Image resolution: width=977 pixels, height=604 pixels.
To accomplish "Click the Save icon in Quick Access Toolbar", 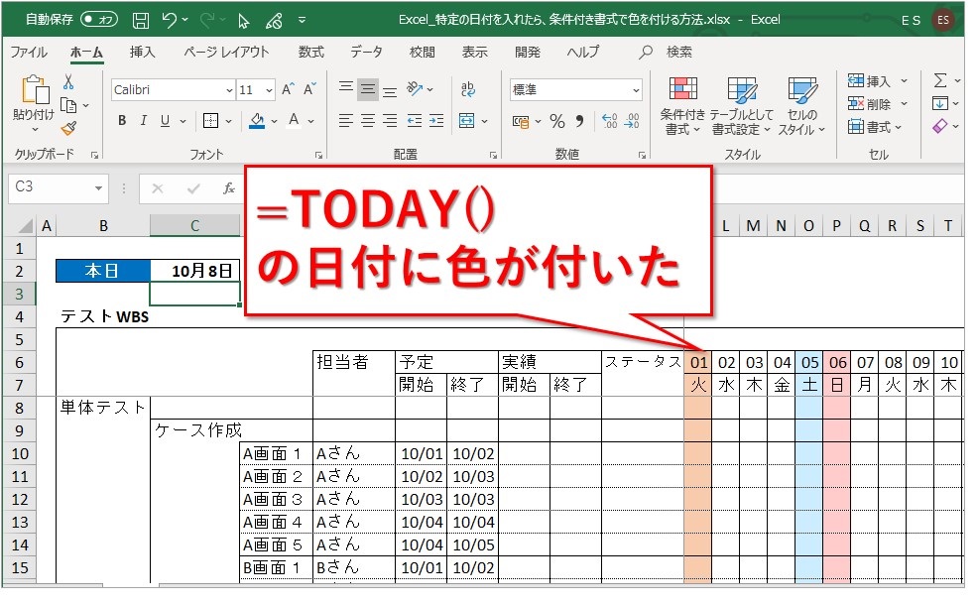I will click(x=142, y=18).
